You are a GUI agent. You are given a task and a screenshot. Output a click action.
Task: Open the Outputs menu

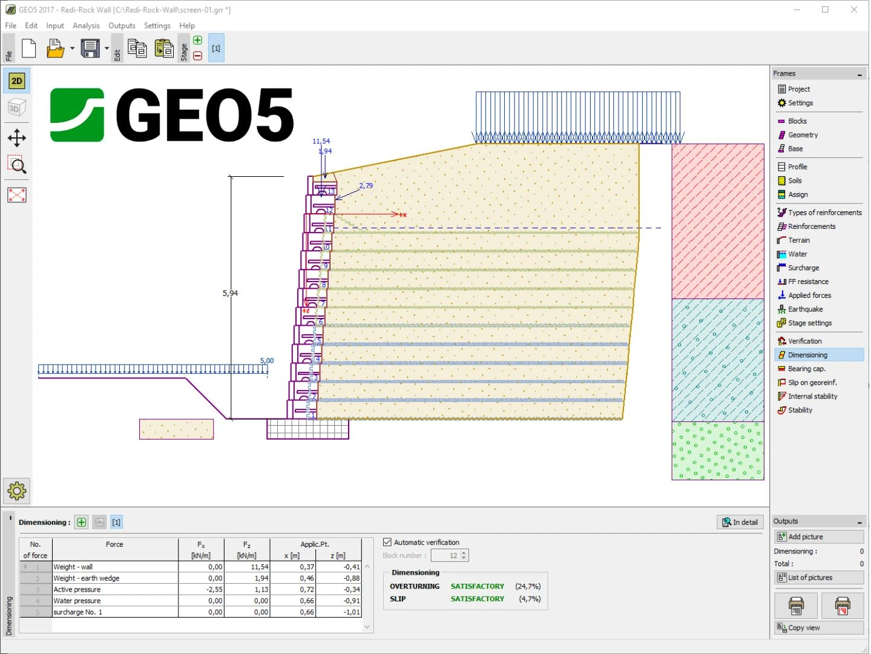122,25
